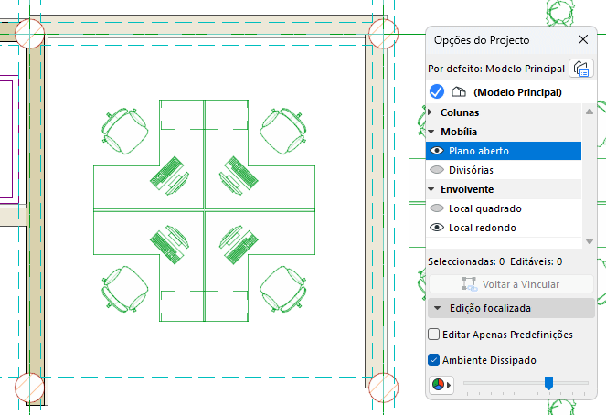This screenshot has height=415, width=606.
Task: Select the Colunas group label
Action: [x=460, y=112]
